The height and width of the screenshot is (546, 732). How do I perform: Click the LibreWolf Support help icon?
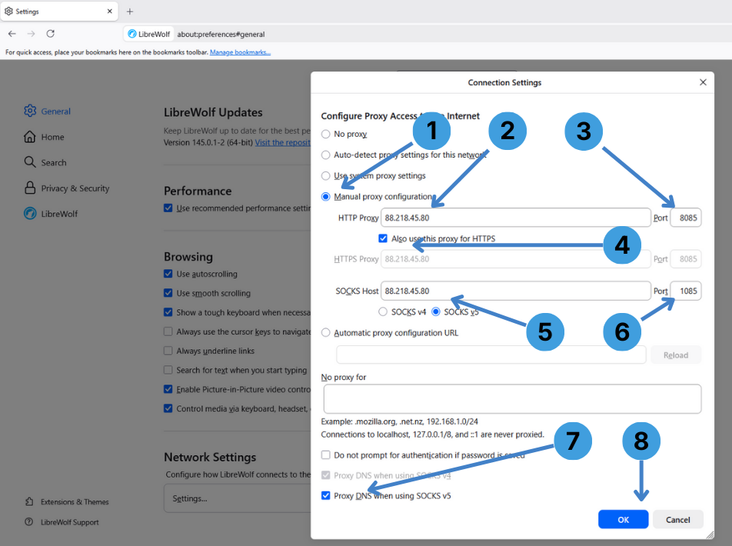[x=29, y=521]
